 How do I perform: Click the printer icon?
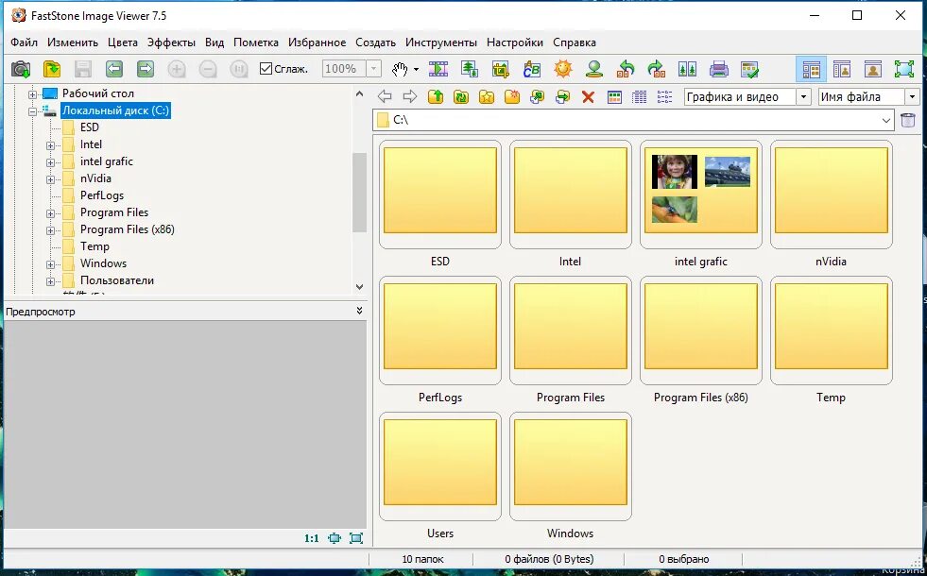coord(718,69)
